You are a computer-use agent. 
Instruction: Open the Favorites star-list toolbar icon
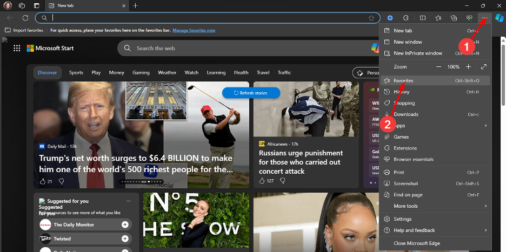point(438,18)
